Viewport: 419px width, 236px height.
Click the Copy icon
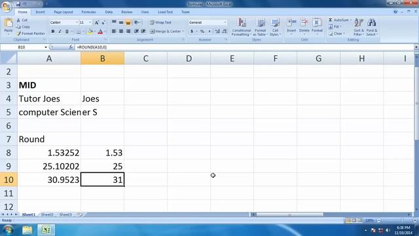pyautogui.click(x=18, y=27)
